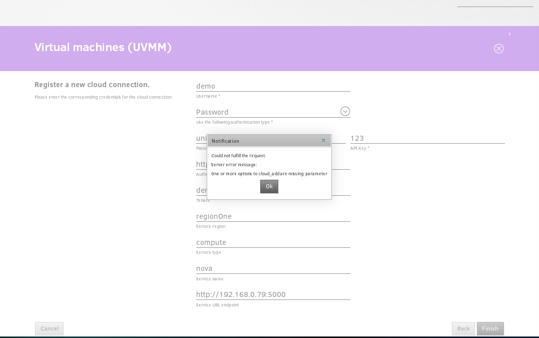
Task: Focus the authentication URL field starting with htt
Action: tap(201, 164)
